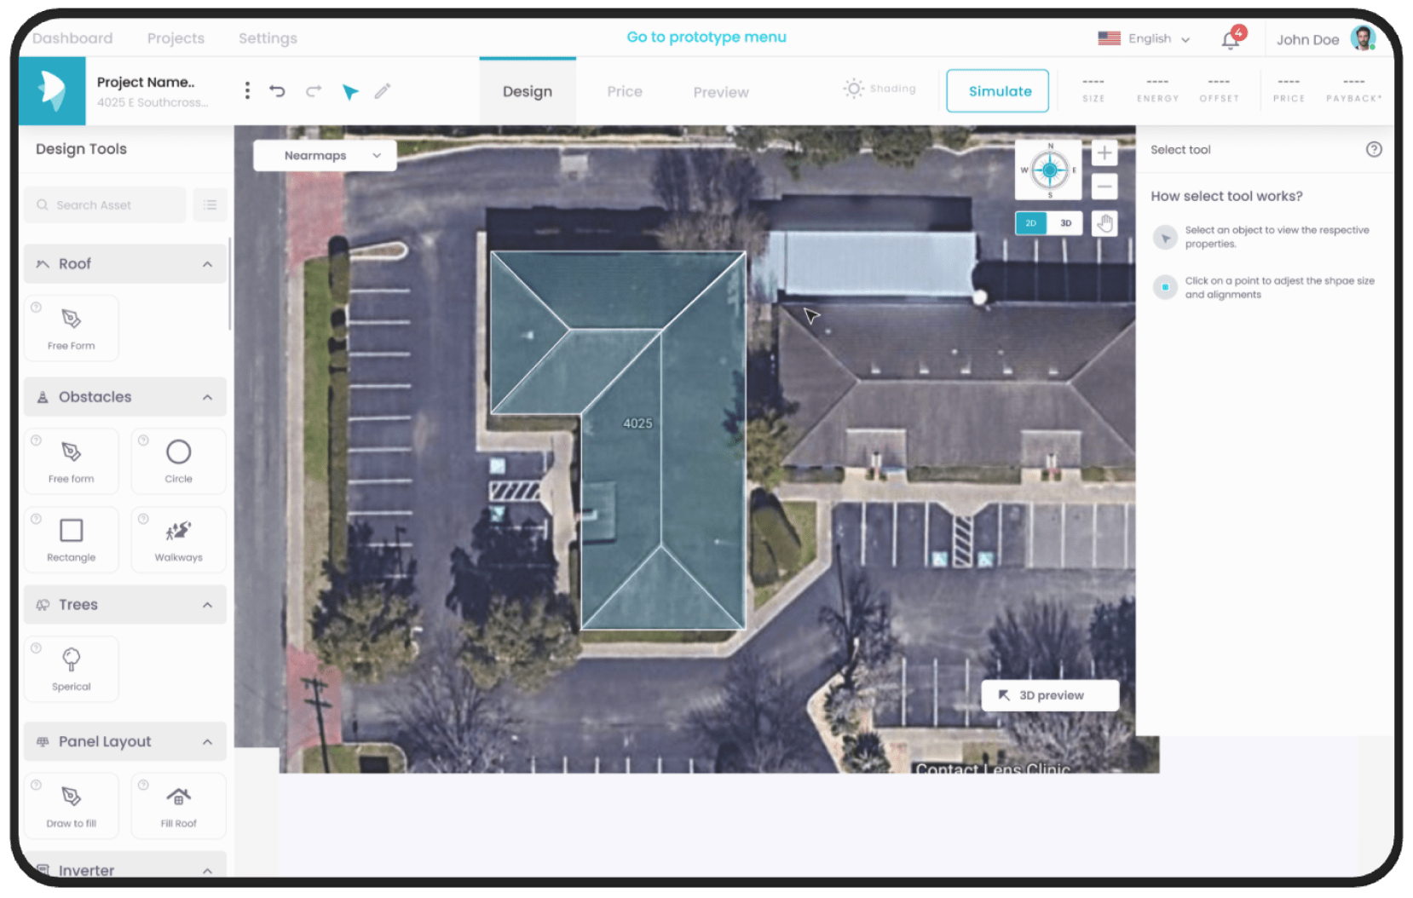
Task: Activate the pencil edit tool
Action: point(383,90)
